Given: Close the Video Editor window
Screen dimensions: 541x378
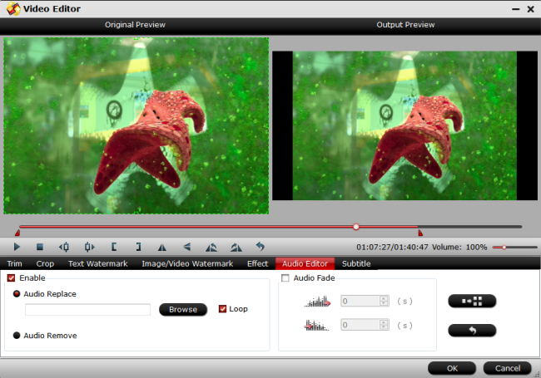Looking at the screenshot, I should (x=531, y=9).
